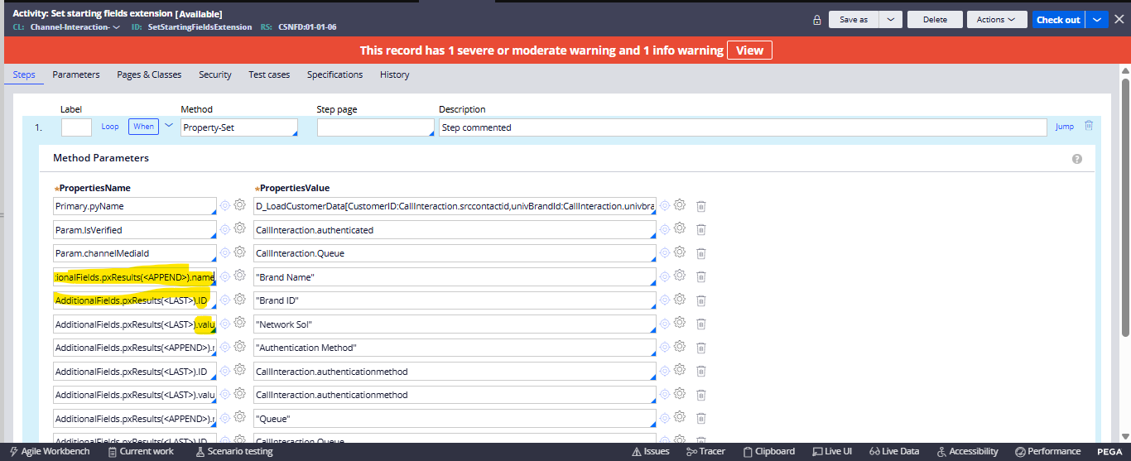Image resolution: width=1131 pixels, height=461 pixels.
Task: Open the History tab
Action: click(x=394, y=74)
